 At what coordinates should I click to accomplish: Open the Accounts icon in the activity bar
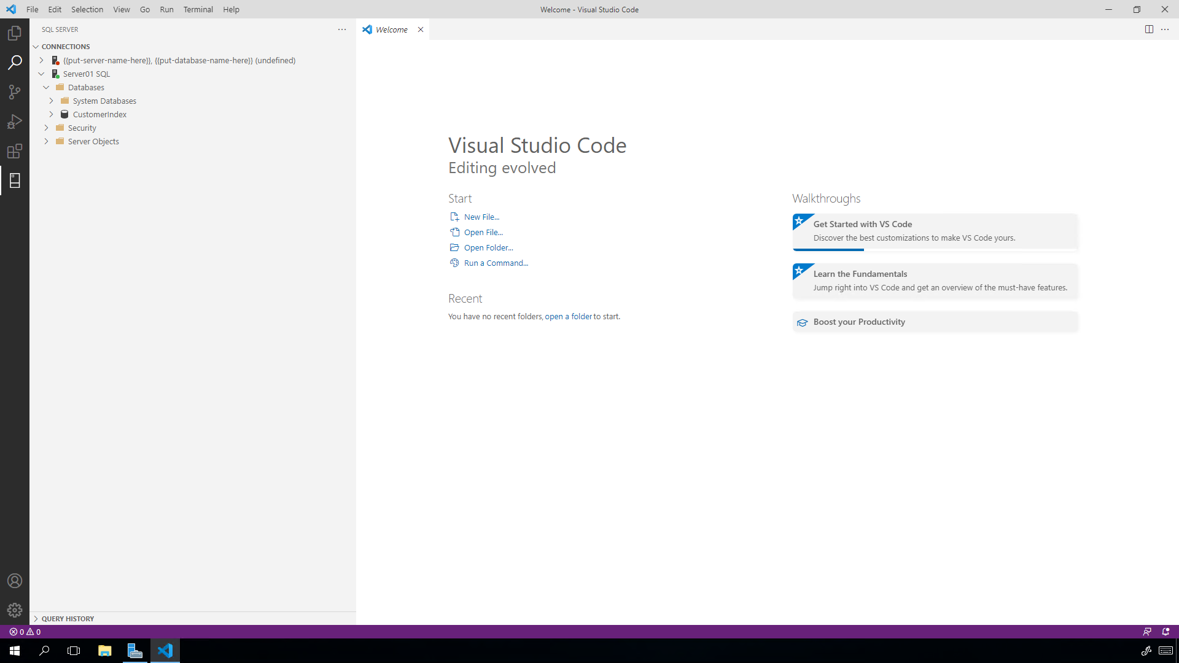coord(15,580)
